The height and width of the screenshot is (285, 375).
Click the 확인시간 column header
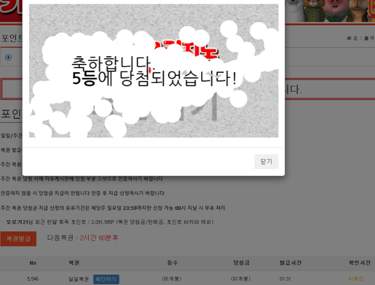click(x=359, y=262)
